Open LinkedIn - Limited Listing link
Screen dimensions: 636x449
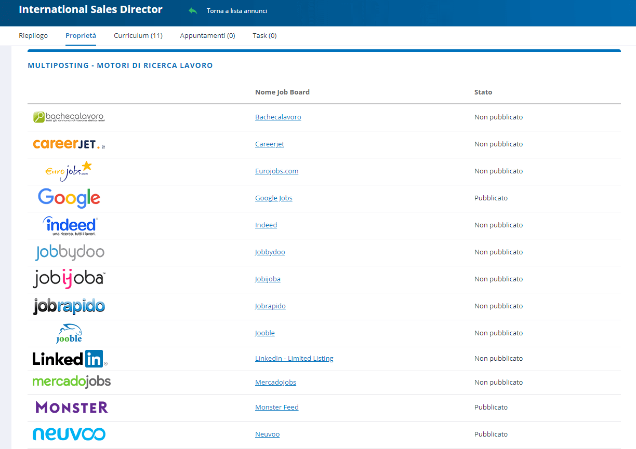(x=294, y=359)
